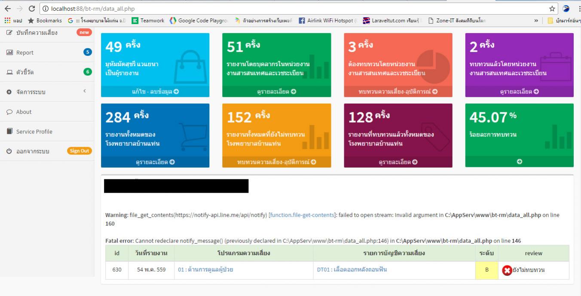Click ดูรายละเอียด on the 284 ครั้ง card
581x296 pixels.
point(155,162)
